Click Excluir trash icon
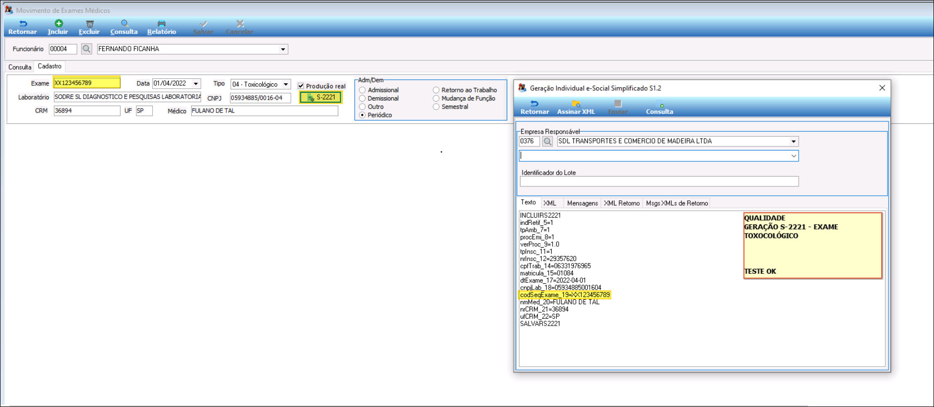The width and height of the screenshot is (934, 407). 89,24
